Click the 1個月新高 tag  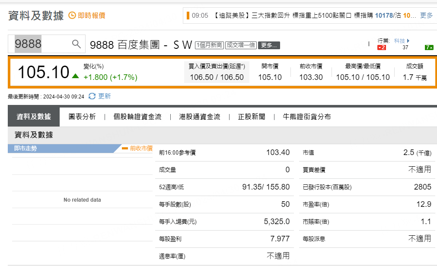coord(209,45)
